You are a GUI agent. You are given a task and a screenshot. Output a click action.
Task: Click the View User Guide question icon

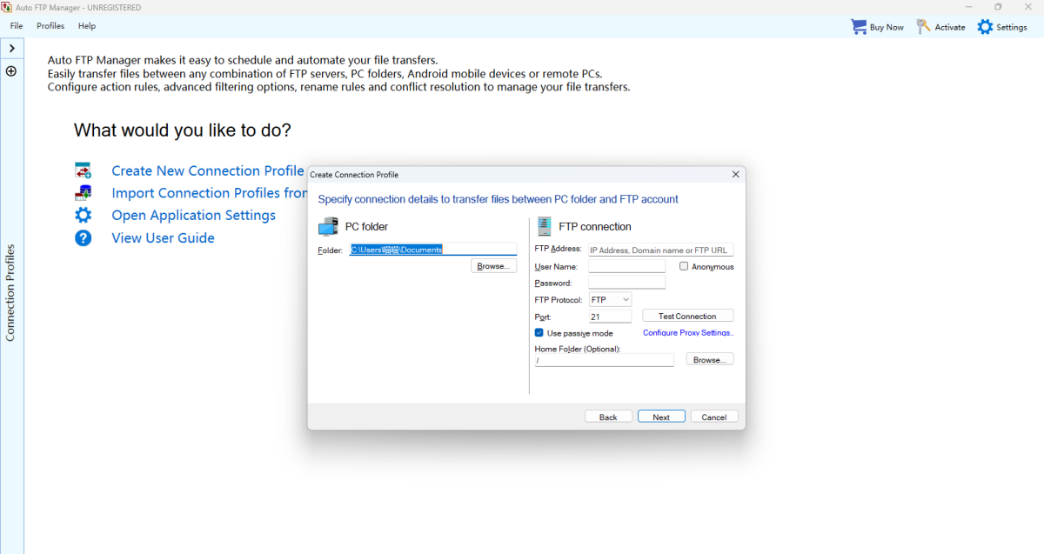(x=84, y=237)
